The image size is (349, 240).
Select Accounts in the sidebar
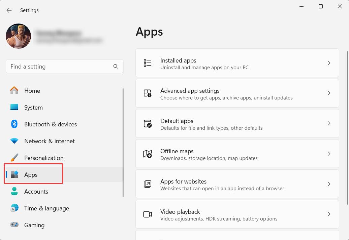(36, 191)
